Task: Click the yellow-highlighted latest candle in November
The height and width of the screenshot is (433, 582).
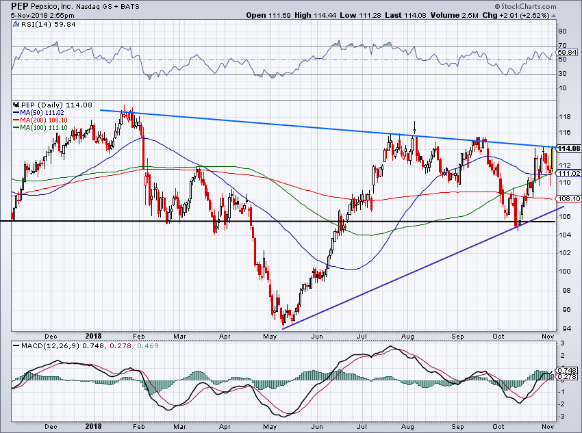Action: click(553, 159)
